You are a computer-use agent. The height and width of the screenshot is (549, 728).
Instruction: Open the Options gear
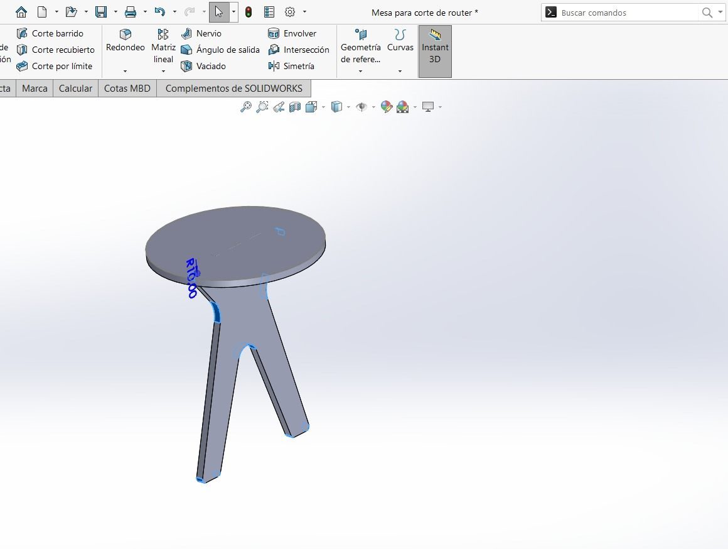click(x=290, y=12)
